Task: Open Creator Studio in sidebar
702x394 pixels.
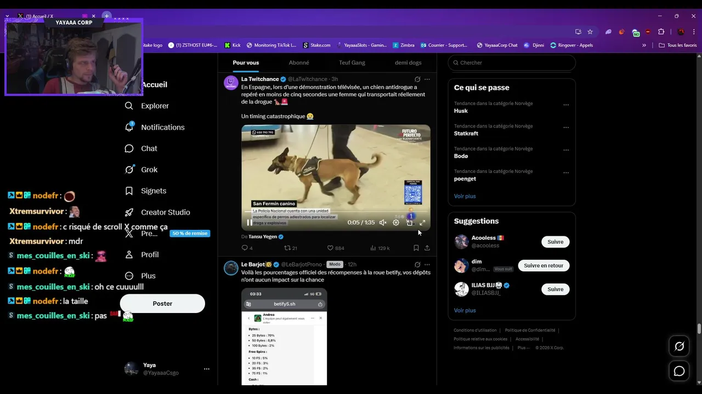Action: pyautogui.click(x=158, y=212)
